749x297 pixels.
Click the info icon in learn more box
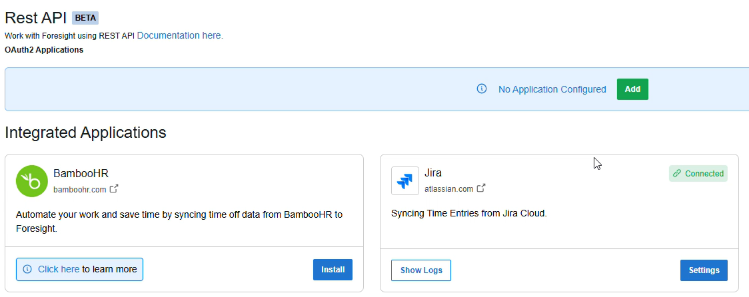click(x=27, y=269)
